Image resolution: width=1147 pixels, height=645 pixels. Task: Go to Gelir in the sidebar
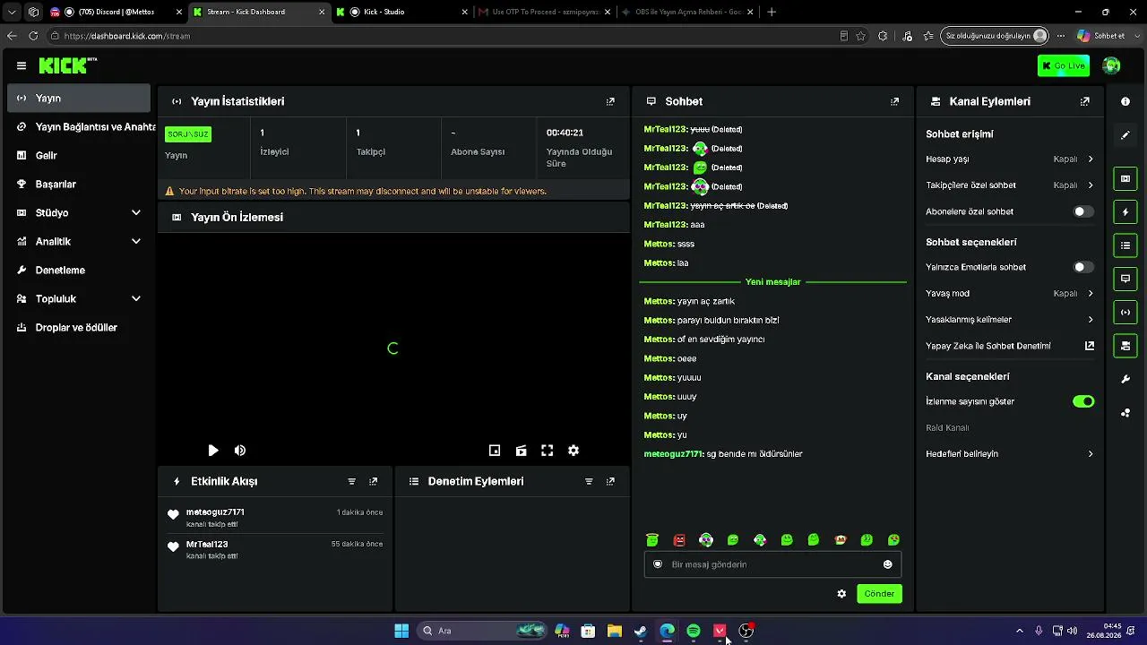pos(78,155)
